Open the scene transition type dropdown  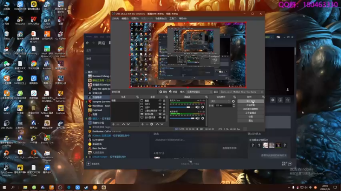click(x=220, y=101)
